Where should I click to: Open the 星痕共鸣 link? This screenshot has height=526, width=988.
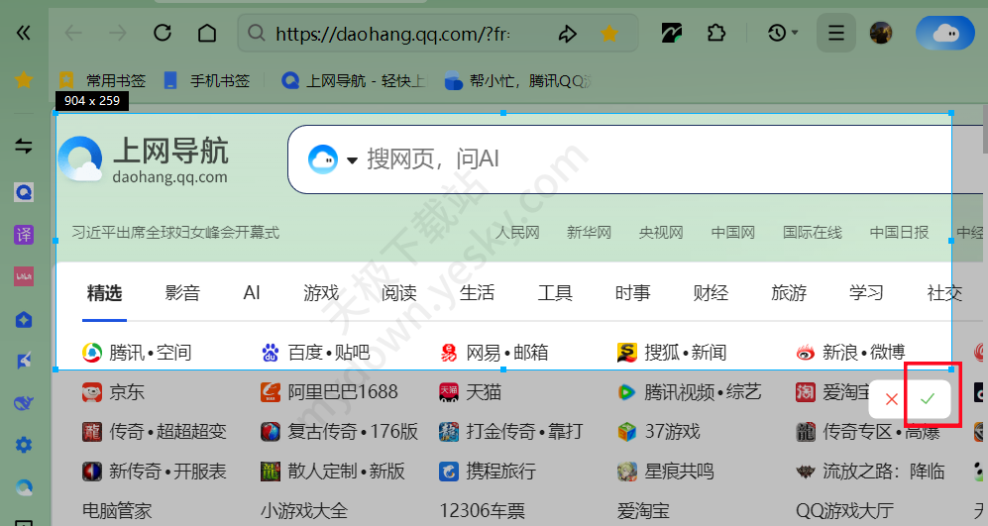click(x=666, y=472)
